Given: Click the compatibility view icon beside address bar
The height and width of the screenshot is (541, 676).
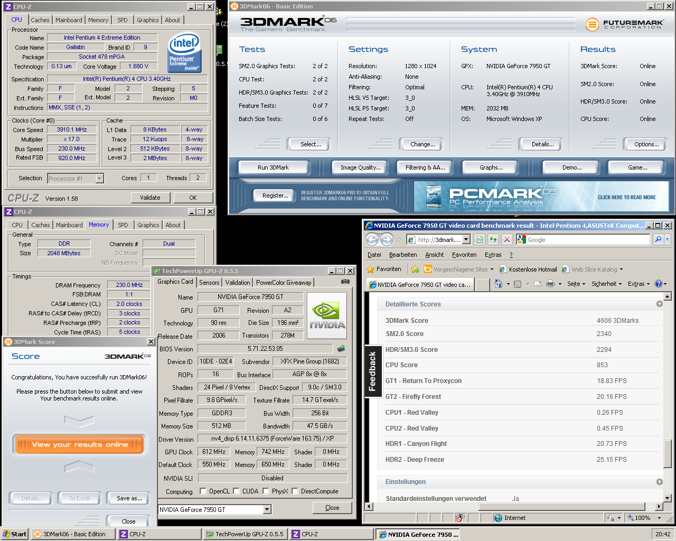Looking at the screenshot, I should [x=480, y=239].
